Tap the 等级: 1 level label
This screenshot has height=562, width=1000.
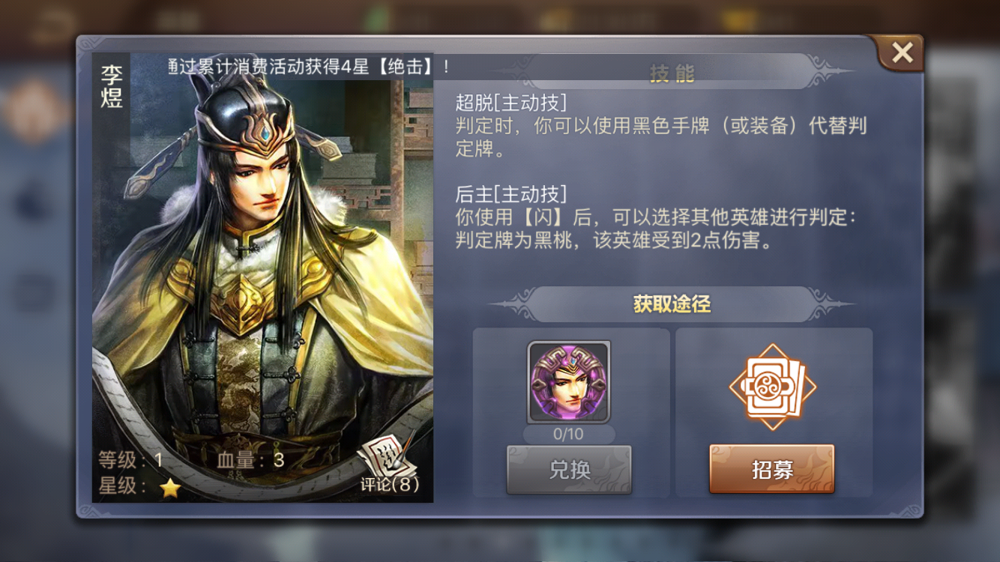pos(130,459)
